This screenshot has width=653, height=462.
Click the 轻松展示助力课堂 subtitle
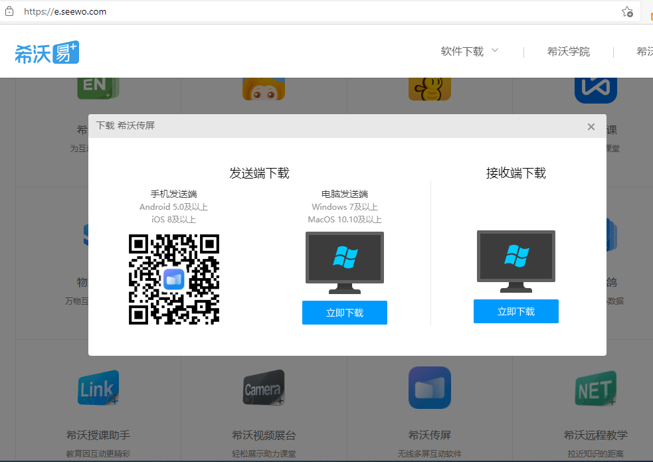[264, 453]
